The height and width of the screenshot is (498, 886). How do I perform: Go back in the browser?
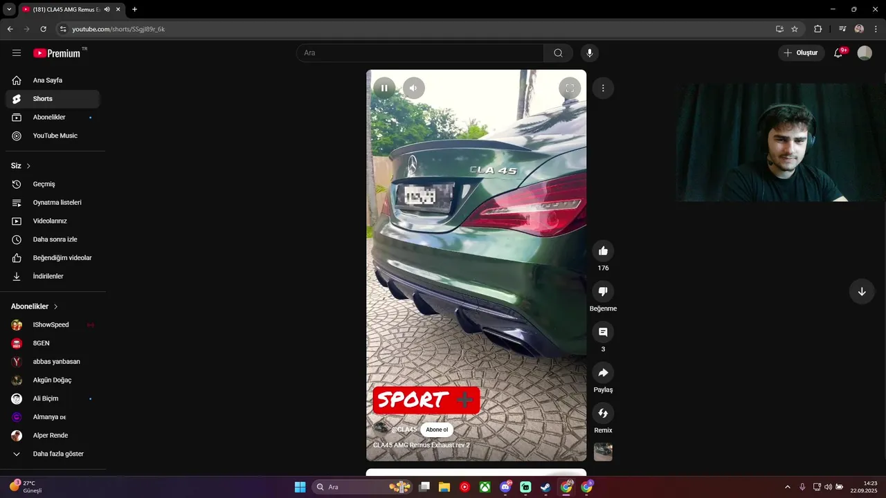click(10, 29)
